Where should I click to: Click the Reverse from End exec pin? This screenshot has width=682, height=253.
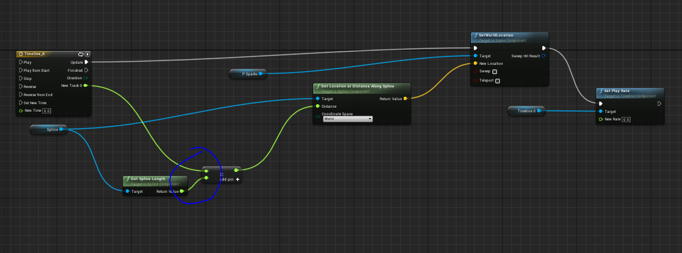(21, 94)
